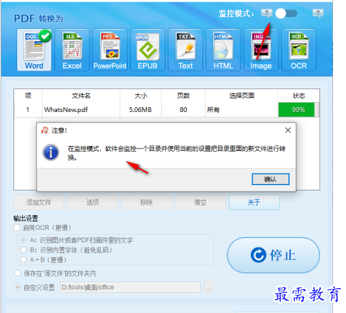Viewport: 346px width, 313px height.
Task: Choose the PowerPoint output format icon
Action: 110,50
